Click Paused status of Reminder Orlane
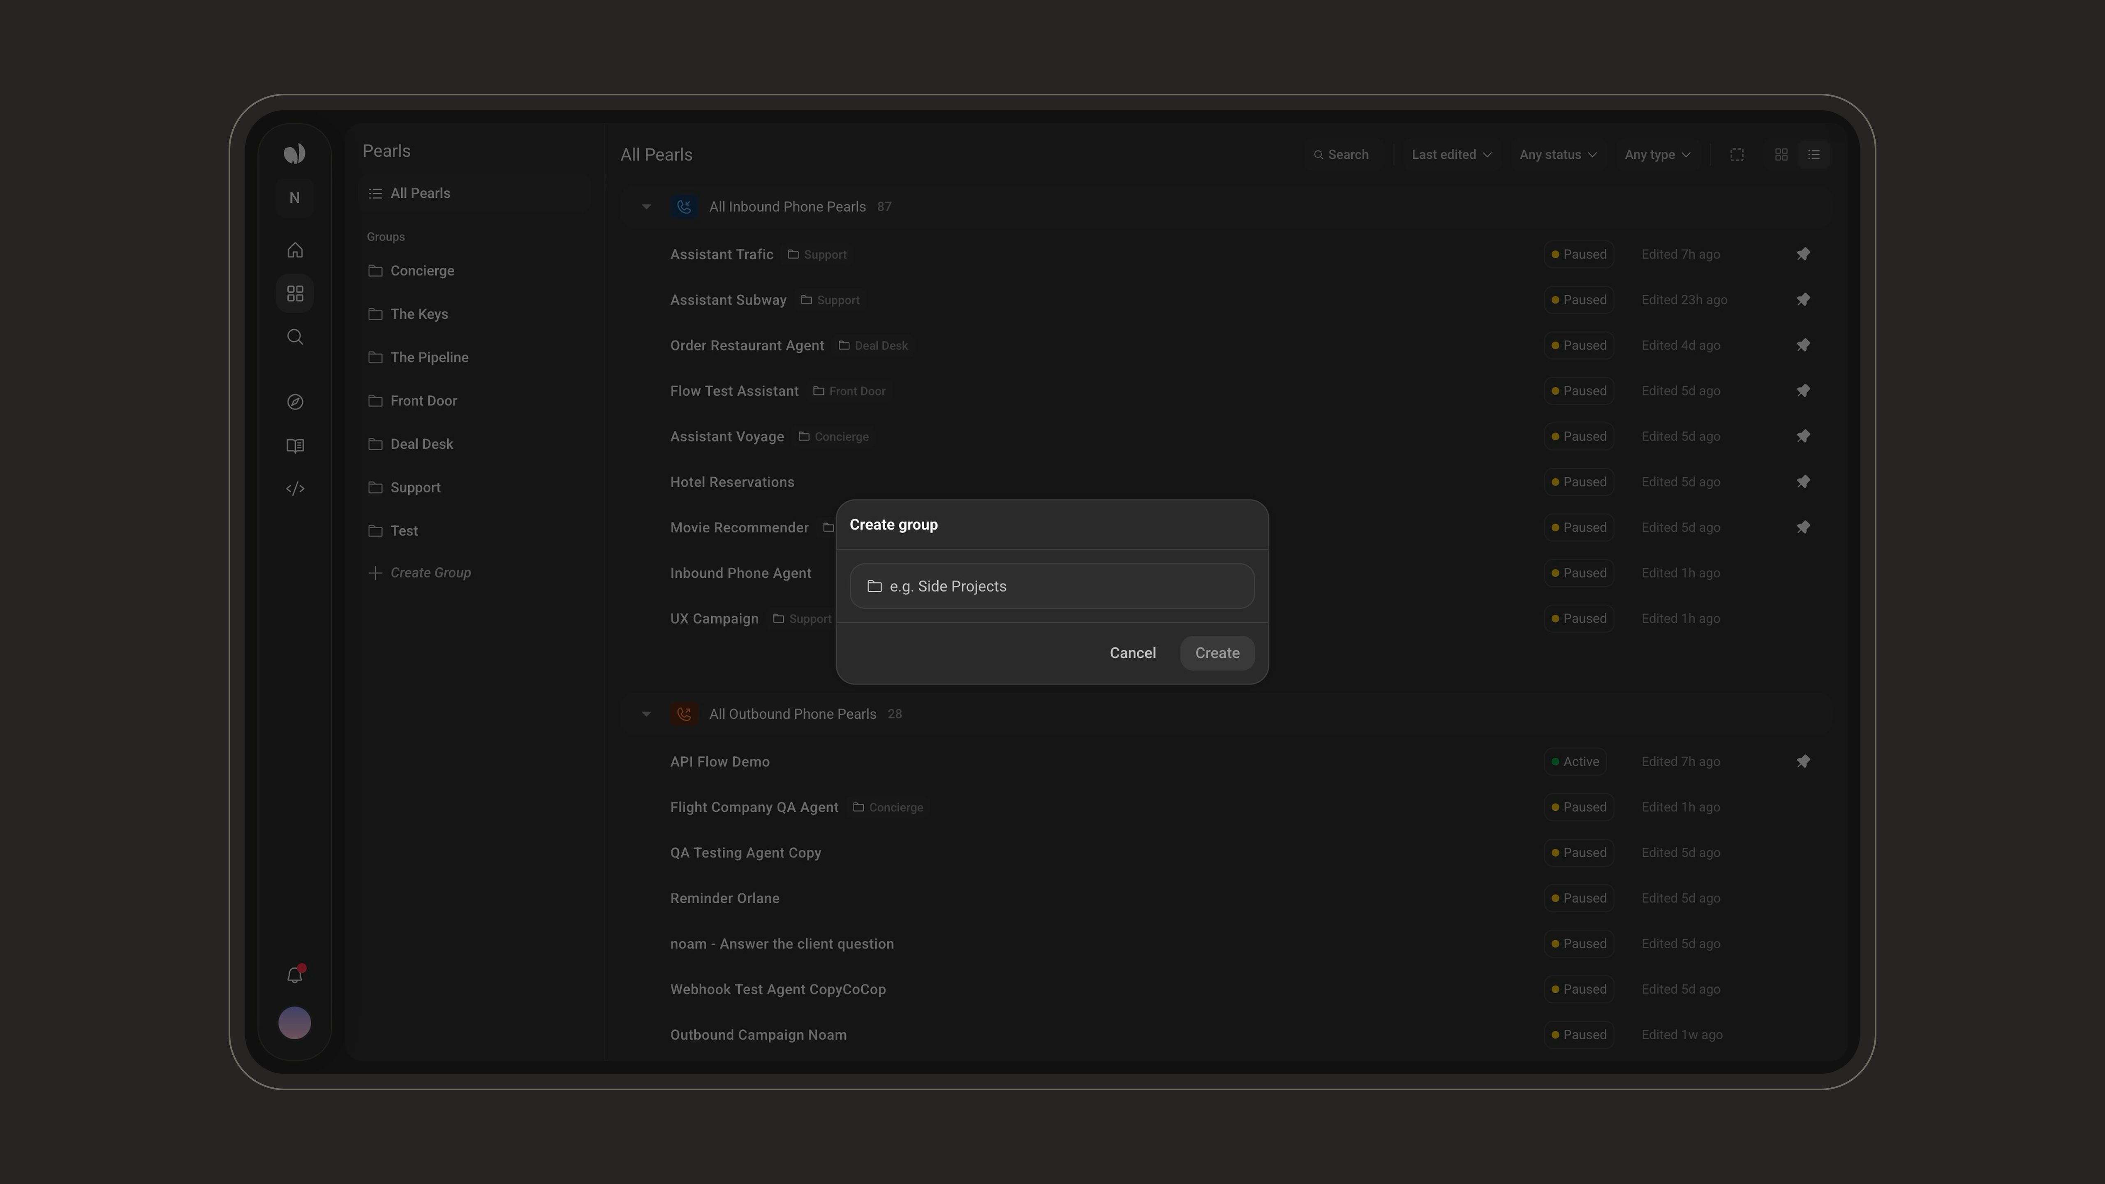The image size is (2105, 1184). tap(1579, 898)
